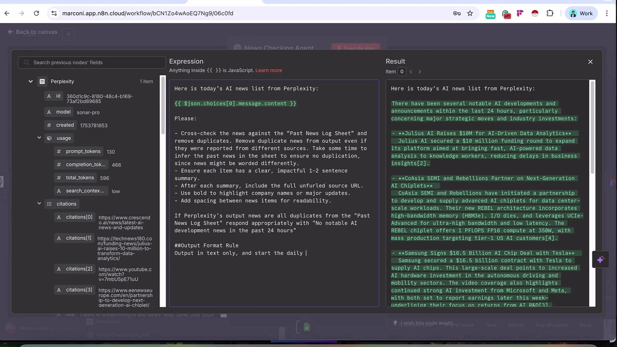Select the usage field pill

[59, 138]
